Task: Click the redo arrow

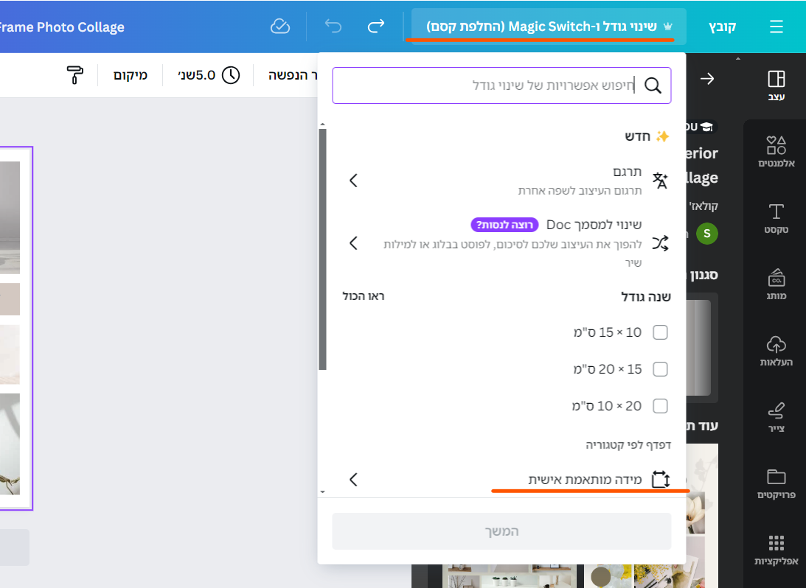Action: (376, 27)
